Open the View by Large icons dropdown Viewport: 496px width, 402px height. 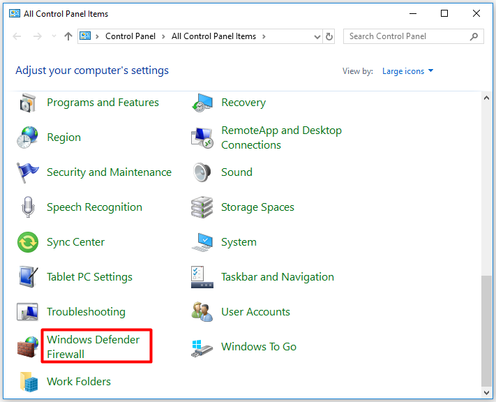point(407,71)
